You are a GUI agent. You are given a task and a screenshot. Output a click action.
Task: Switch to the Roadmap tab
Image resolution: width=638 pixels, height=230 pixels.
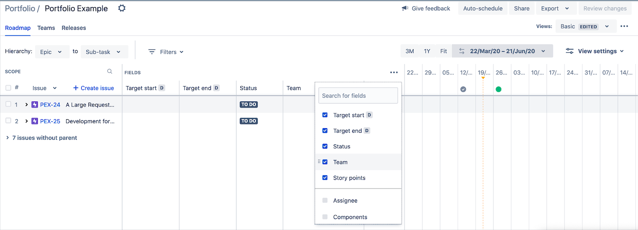pyautogui.click(x=18, y=28)
